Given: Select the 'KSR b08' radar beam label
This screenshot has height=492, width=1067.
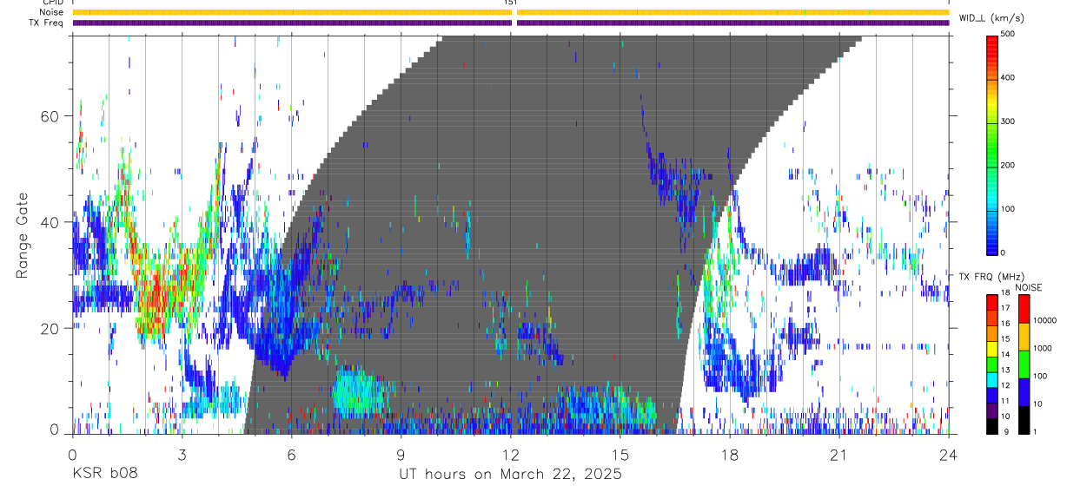Looking at the screenshot, I should point(104,475).
